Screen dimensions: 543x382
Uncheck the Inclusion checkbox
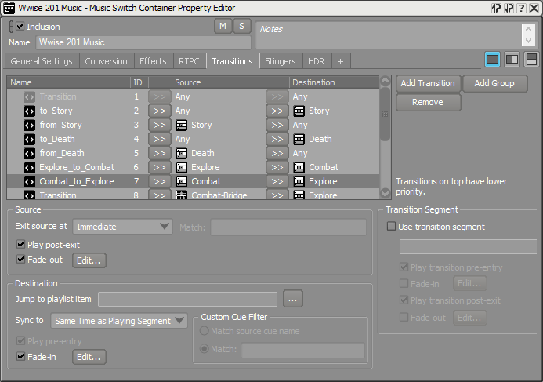tap(20, 27)
